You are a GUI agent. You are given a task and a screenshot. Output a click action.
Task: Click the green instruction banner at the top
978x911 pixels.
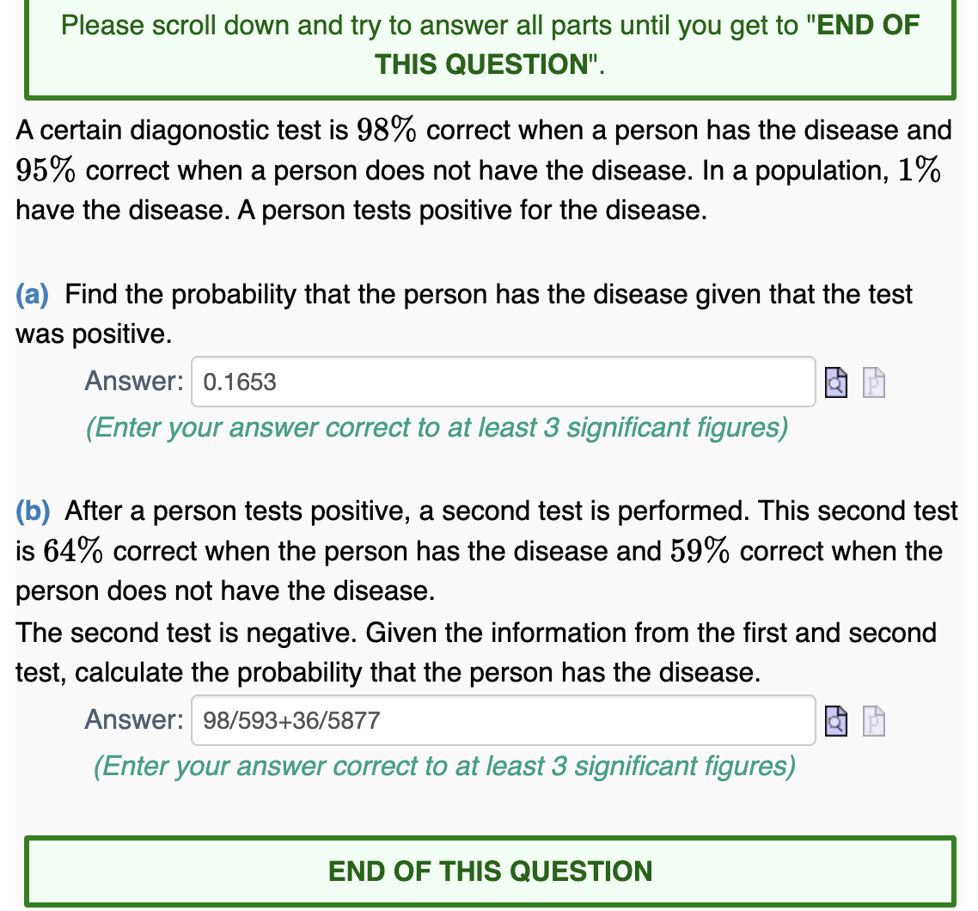coord(488,45)
